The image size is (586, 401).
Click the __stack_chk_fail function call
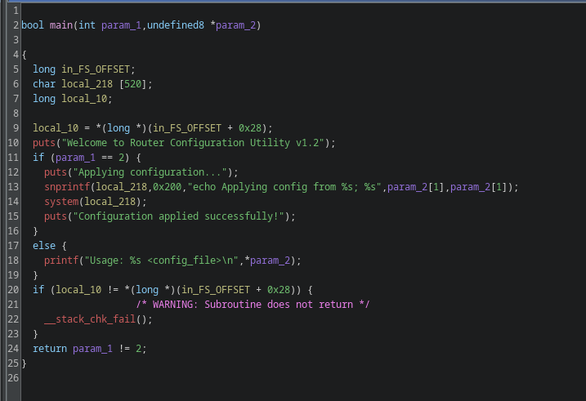tap(84, 319)
